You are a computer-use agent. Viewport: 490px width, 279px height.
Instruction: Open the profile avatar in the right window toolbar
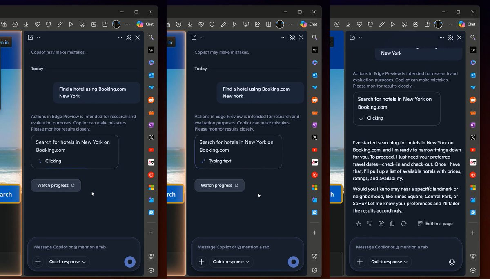pyautogui.click(x=438, y=24)
